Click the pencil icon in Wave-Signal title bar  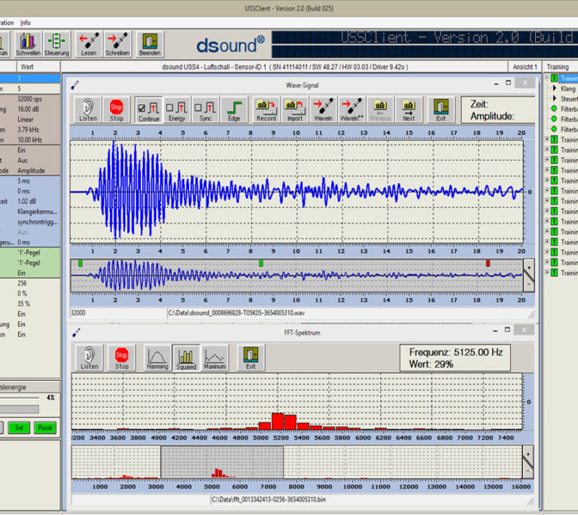[75, 85]
